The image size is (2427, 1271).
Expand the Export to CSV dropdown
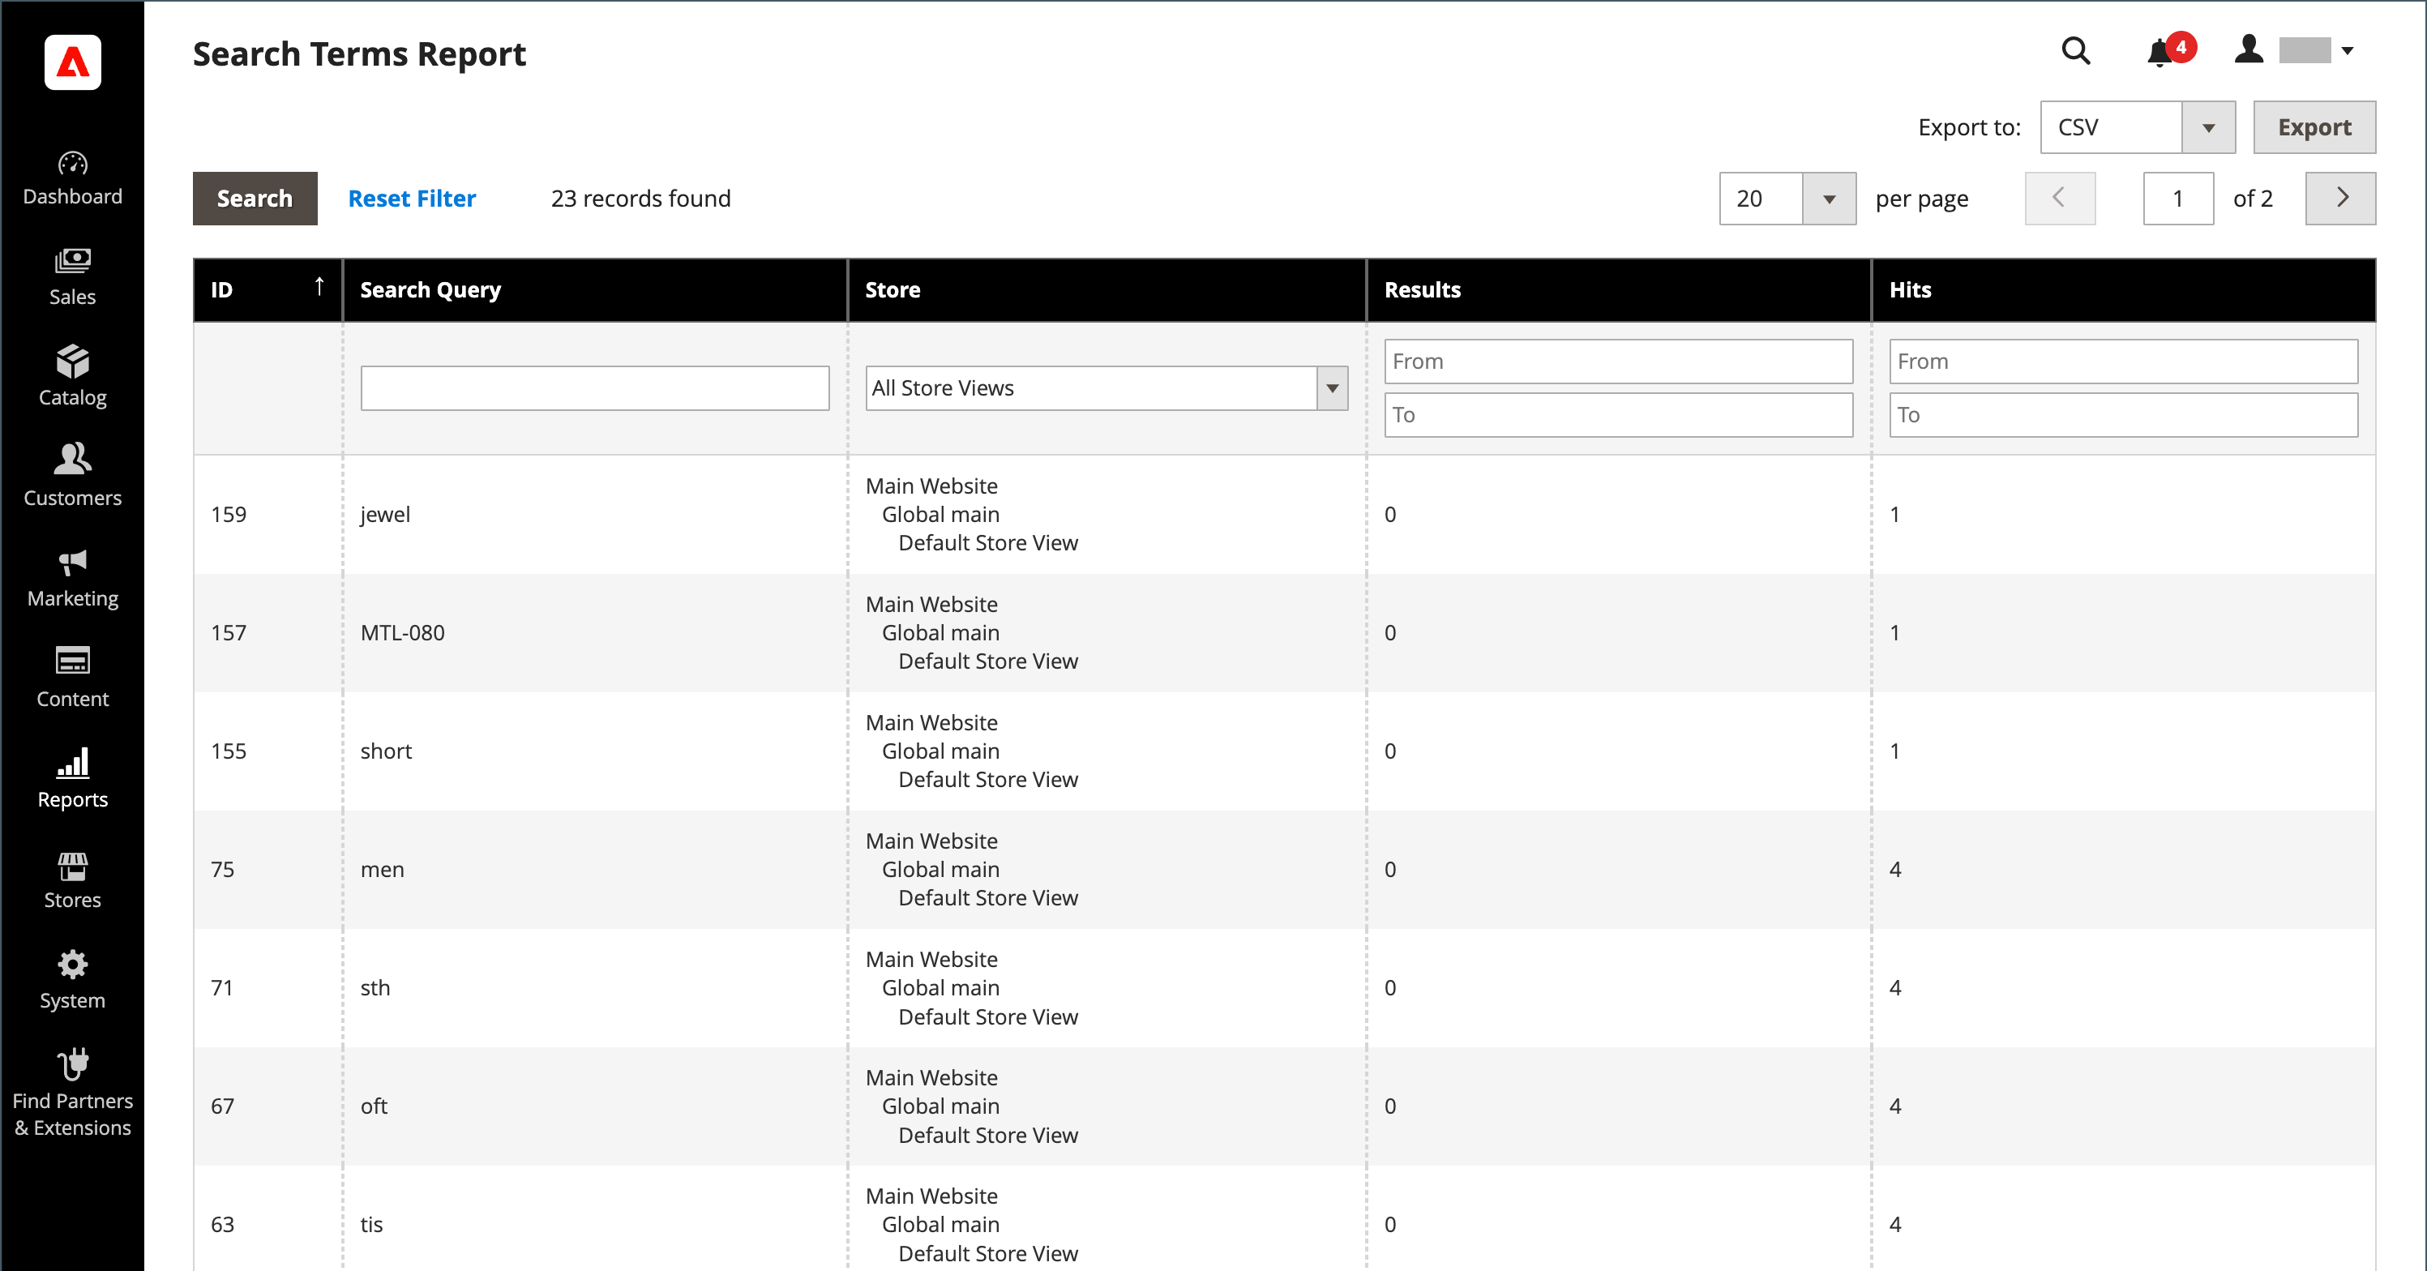tap(2207, 127)
